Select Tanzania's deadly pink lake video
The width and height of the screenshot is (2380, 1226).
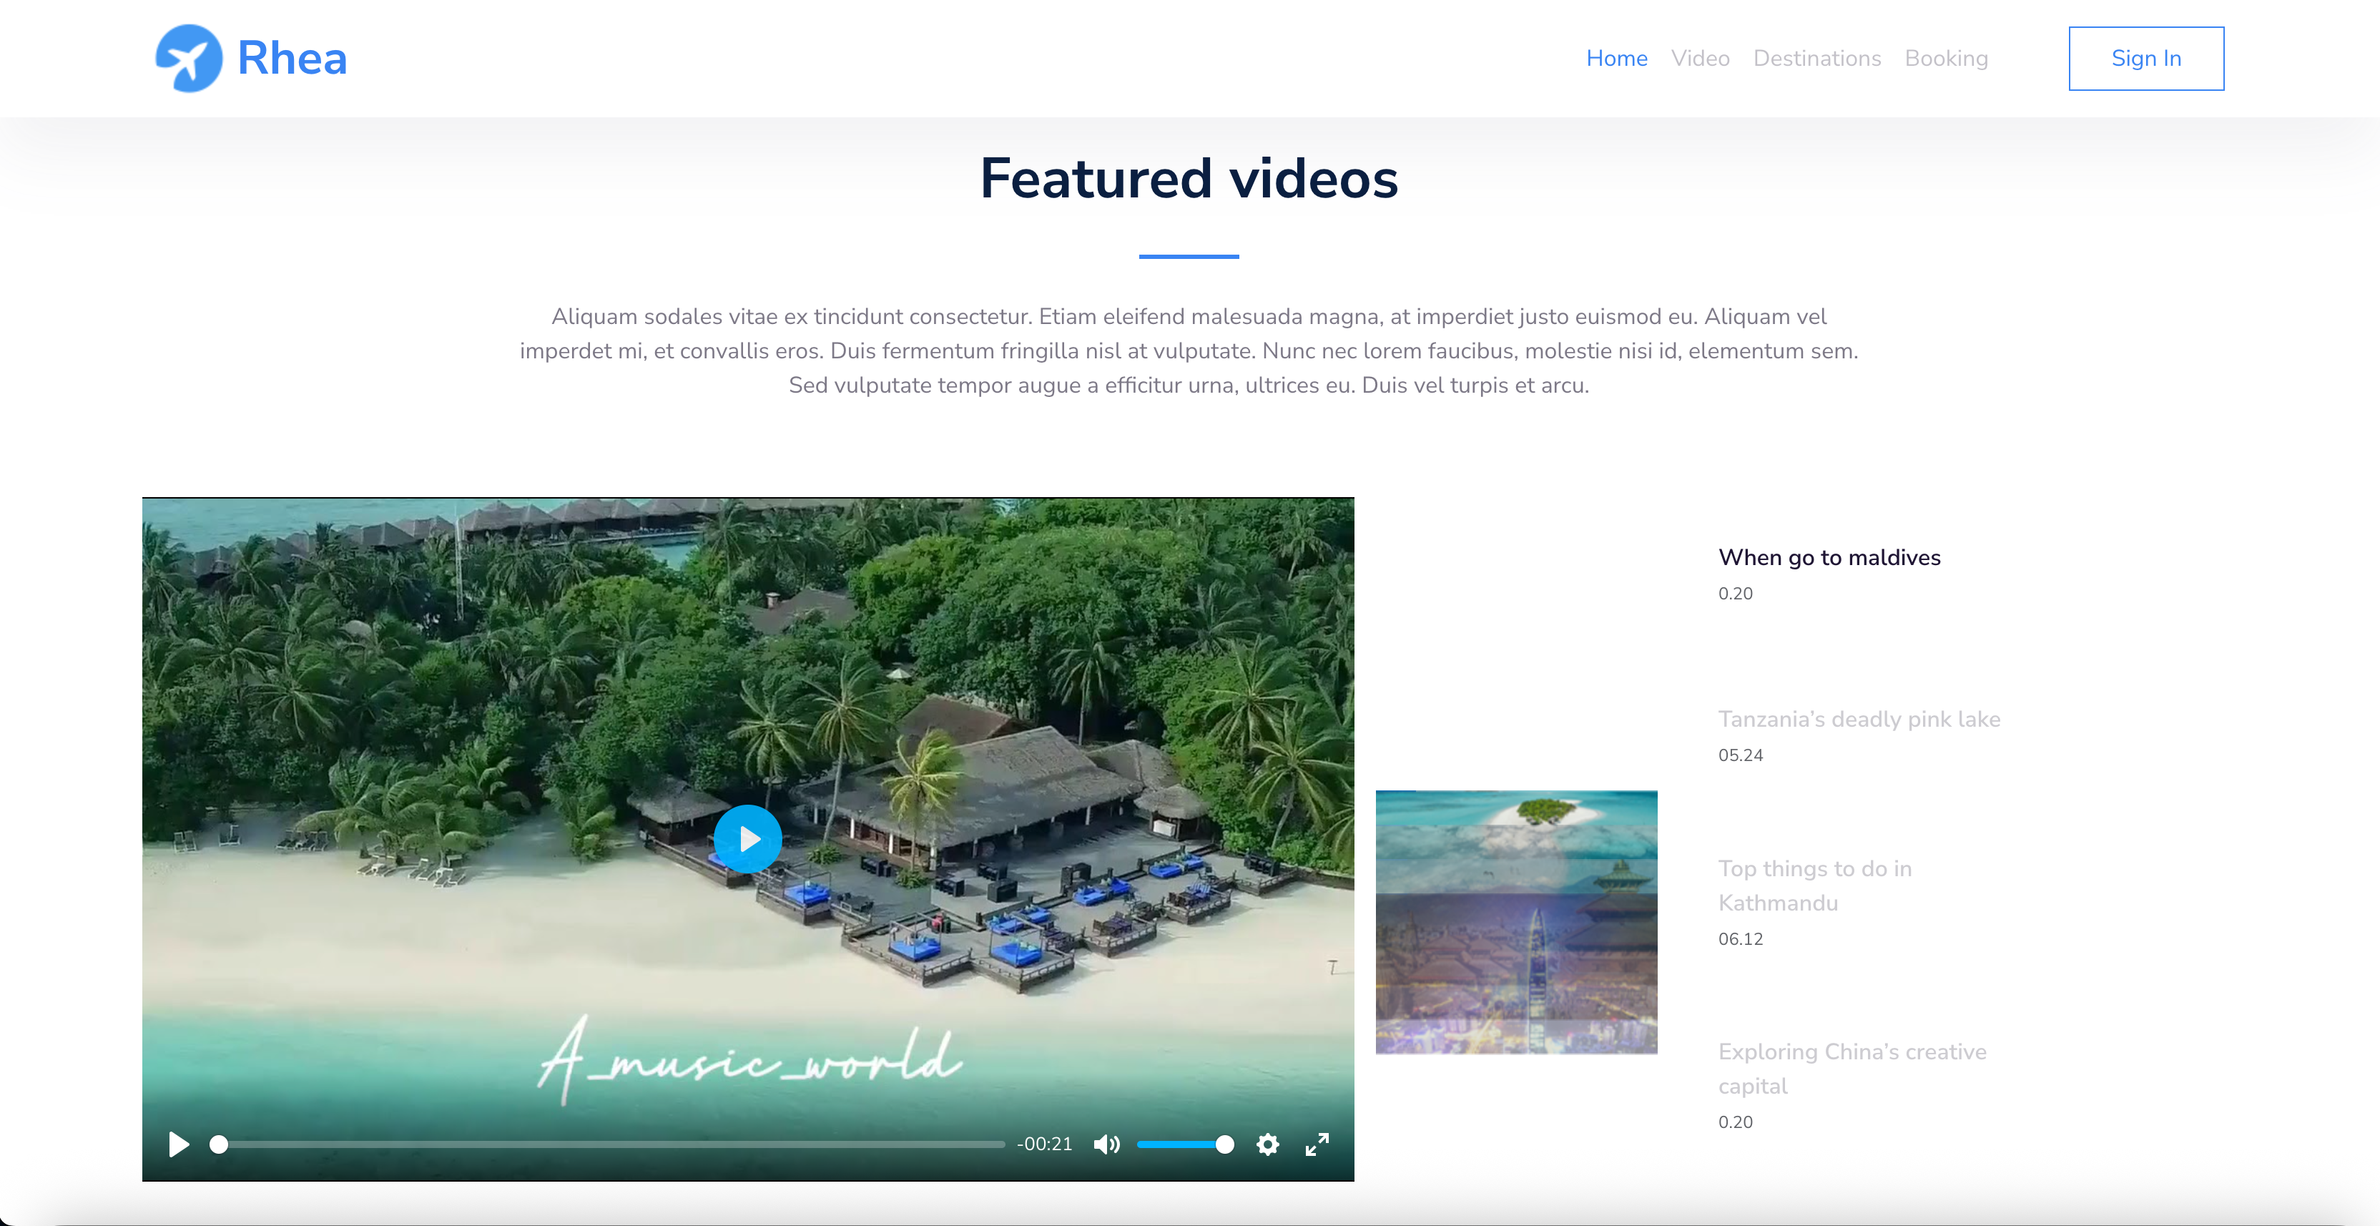coord(1858,719)
